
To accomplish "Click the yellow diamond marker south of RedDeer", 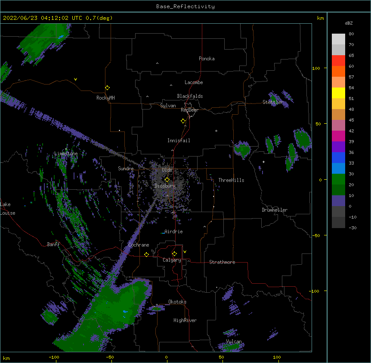I will [x=183, y=121].
